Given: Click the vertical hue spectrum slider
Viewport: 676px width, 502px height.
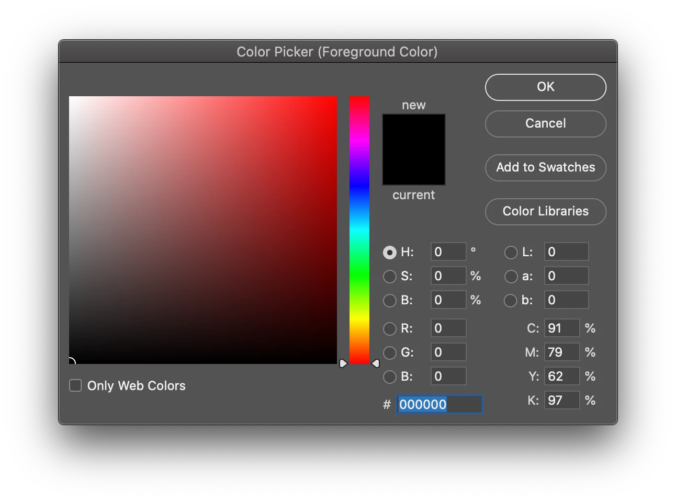Looking at the screenshot, I should (x=359, y=230).
